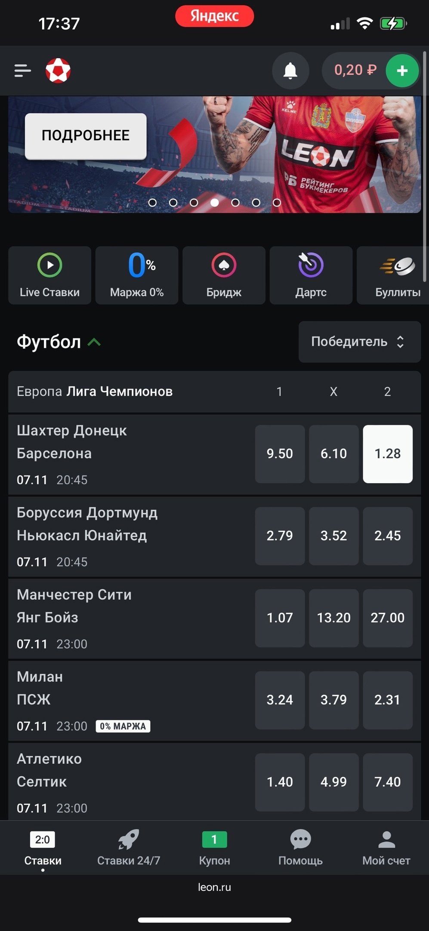This screenshot has height=931, width=429.
Task: Open the Помощь chat tab
Action: point(300,848)
